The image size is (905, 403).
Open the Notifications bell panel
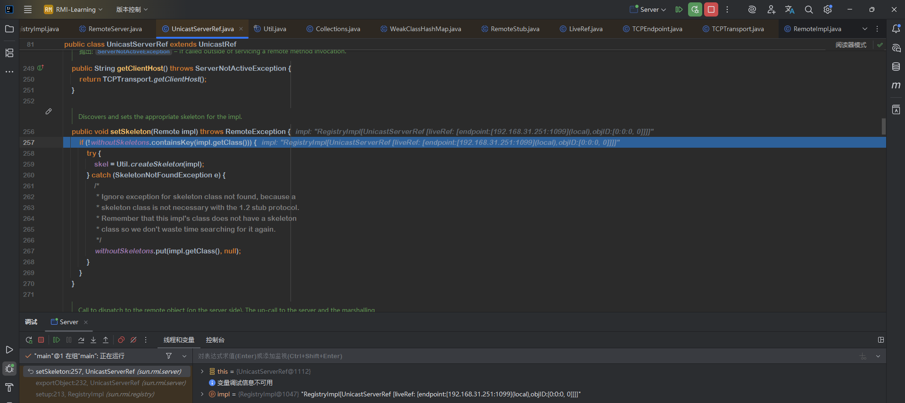896,29
